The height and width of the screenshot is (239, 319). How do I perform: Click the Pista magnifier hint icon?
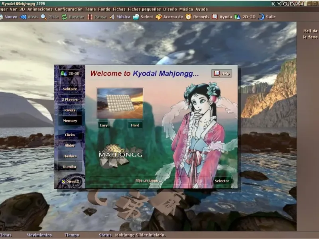[44, 17]
